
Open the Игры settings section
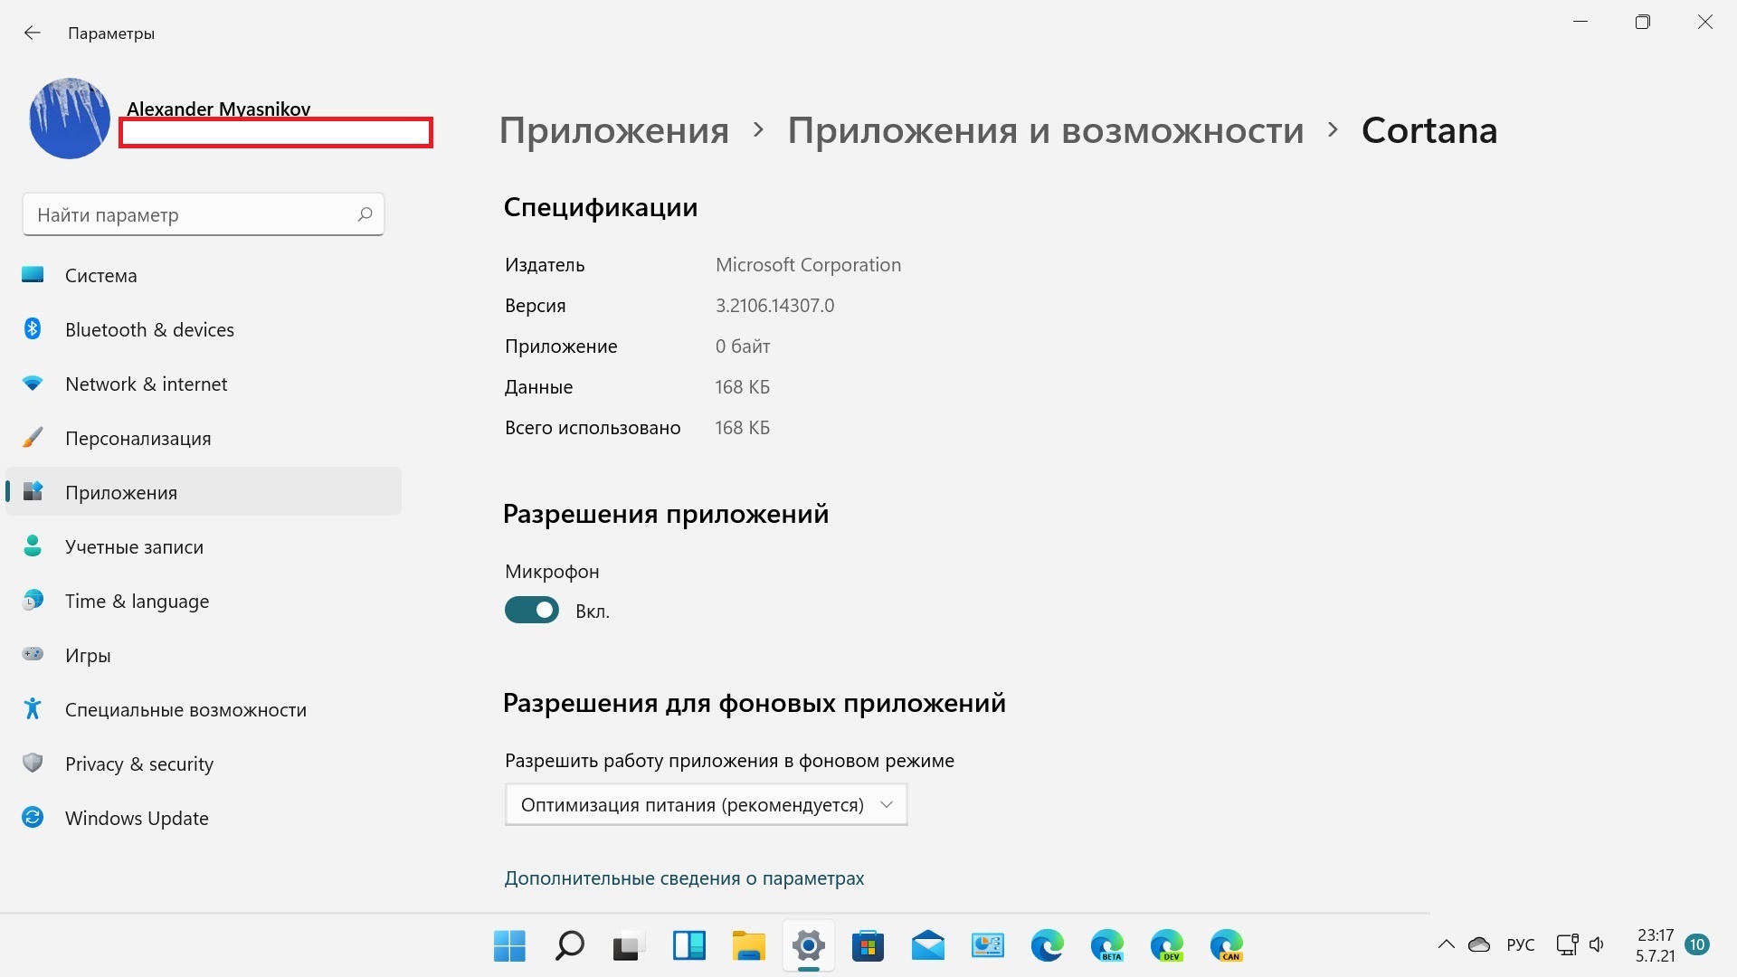[204, 655]
